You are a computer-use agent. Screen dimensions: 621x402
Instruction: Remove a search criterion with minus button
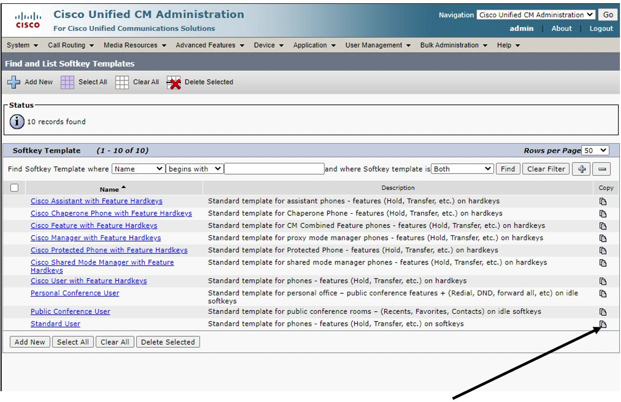(602, 169)
